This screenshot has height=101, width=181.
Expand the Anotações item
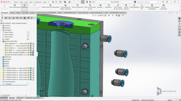pos(1,30)
